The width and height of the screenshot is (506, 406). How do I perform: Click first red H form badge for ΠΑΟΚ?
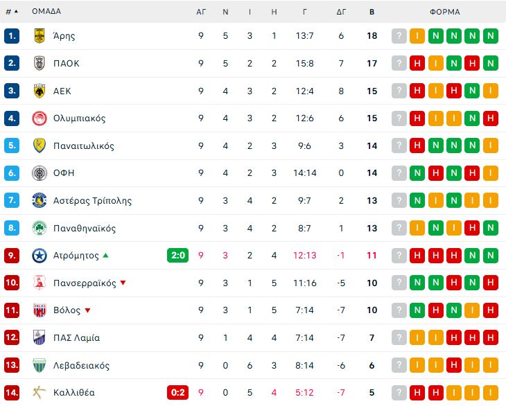click(x=417, y=63)
